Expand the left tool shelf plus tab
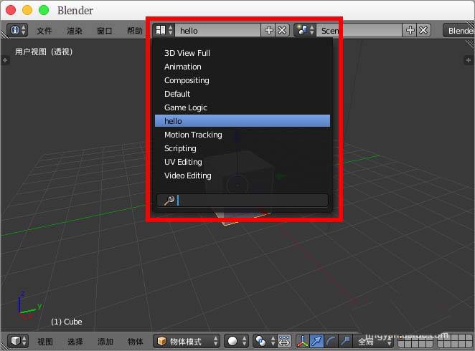This screenshot has width=475, height=351. coord(5,60)
